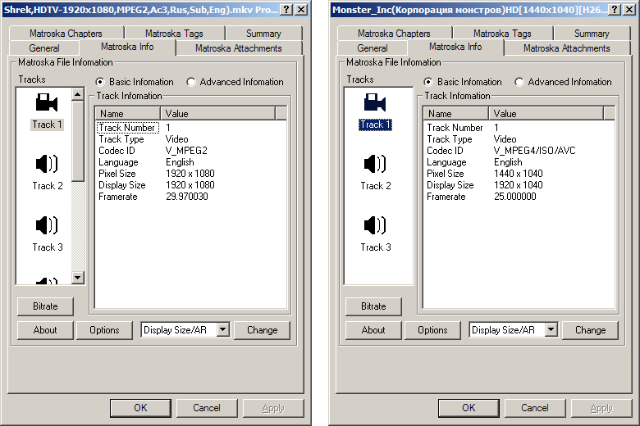Select Track 2 speaker icon in Monster_Inc window
This screenshot has height=426, width=640.
[x=375, y=164]
